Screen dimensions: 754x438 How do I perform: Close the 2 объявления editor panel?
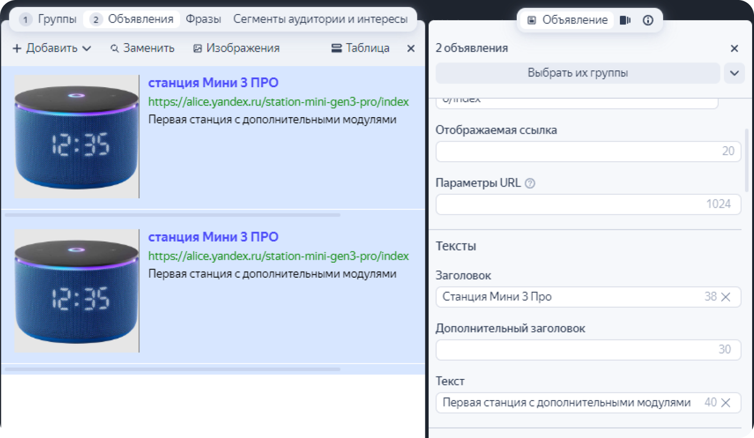pos(734,48)
